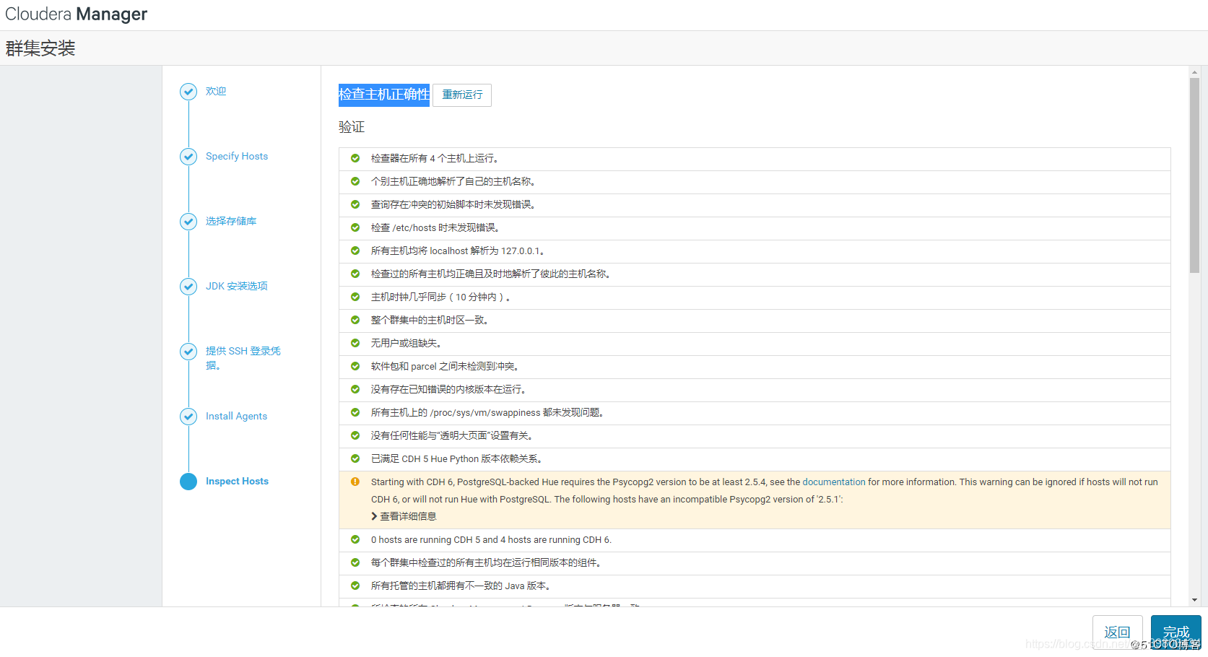Click the 提供 SSH 登录凭据 step checkmark circle
This screenshot has width=1208, height=657.
[x=188, y=352]
